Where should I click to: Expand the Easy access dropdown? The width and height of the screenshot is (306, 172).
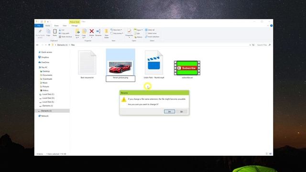point(117,33)
